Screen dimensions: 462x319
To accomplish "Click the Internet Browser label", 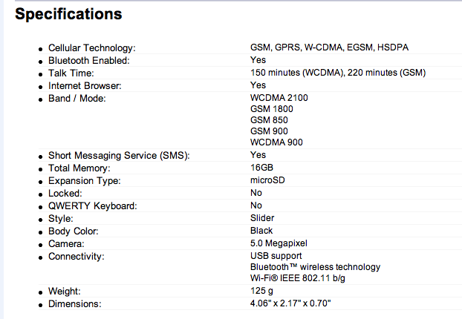I will pos(85,85).
